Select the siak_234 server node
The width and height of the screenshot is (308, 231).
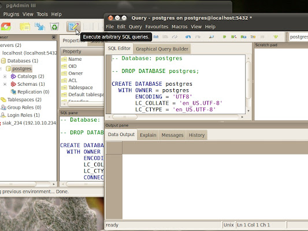[x=29, y=123]
